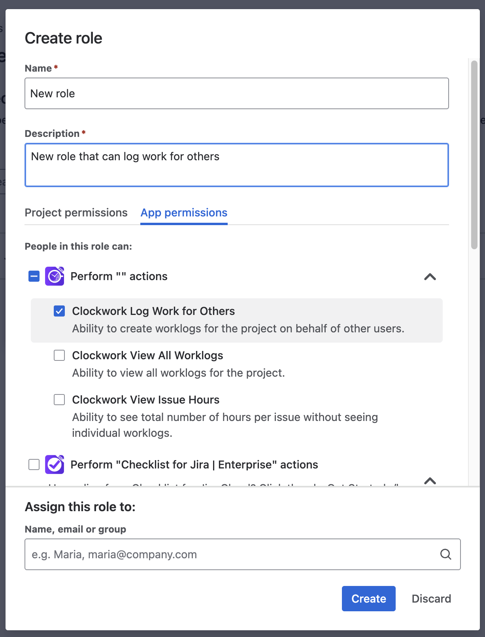This screenshot has height=637, width=485.
Task: Click the search magnifier icon in assign field
Action: point(445,554)
